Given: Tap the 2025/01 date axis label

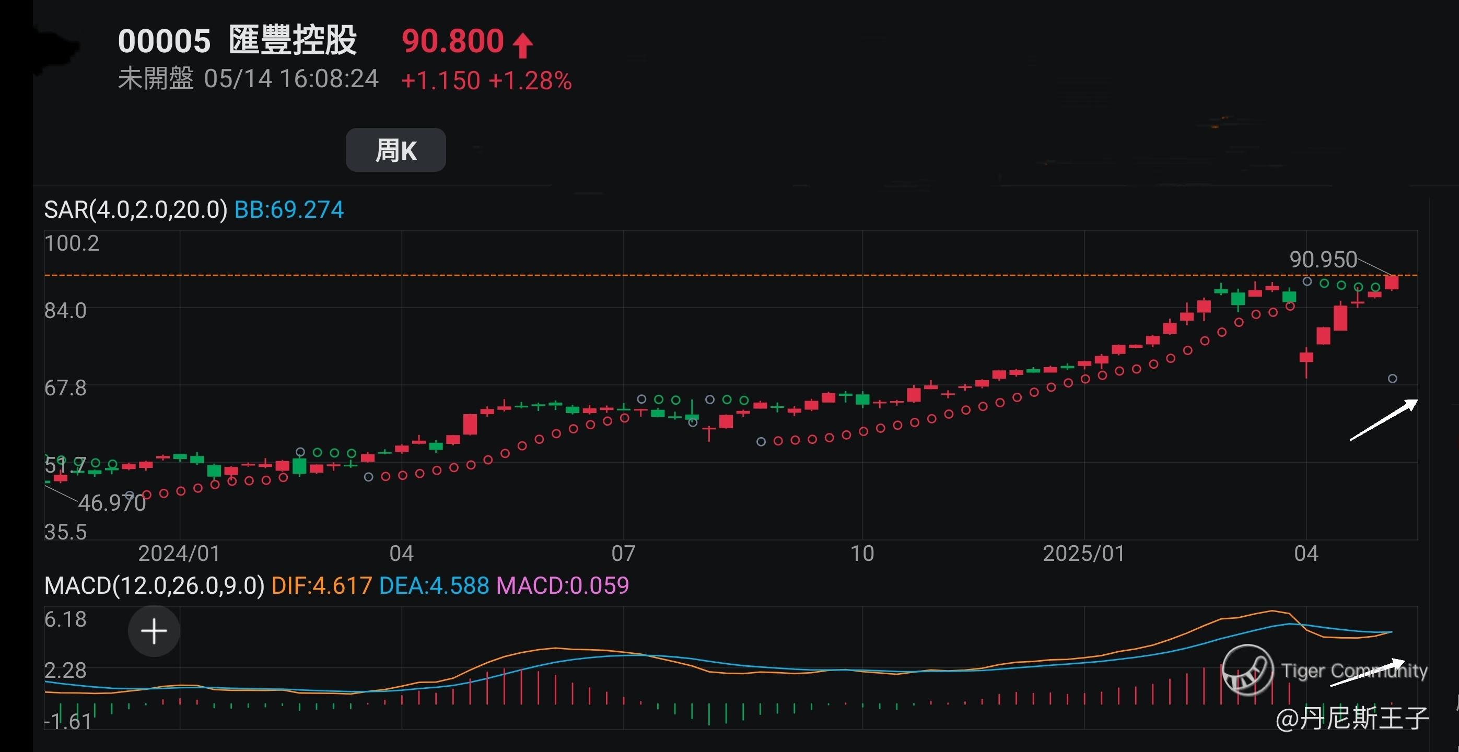Looking at the screenshot, I should pyautogui.click(x=1084, y=553).
